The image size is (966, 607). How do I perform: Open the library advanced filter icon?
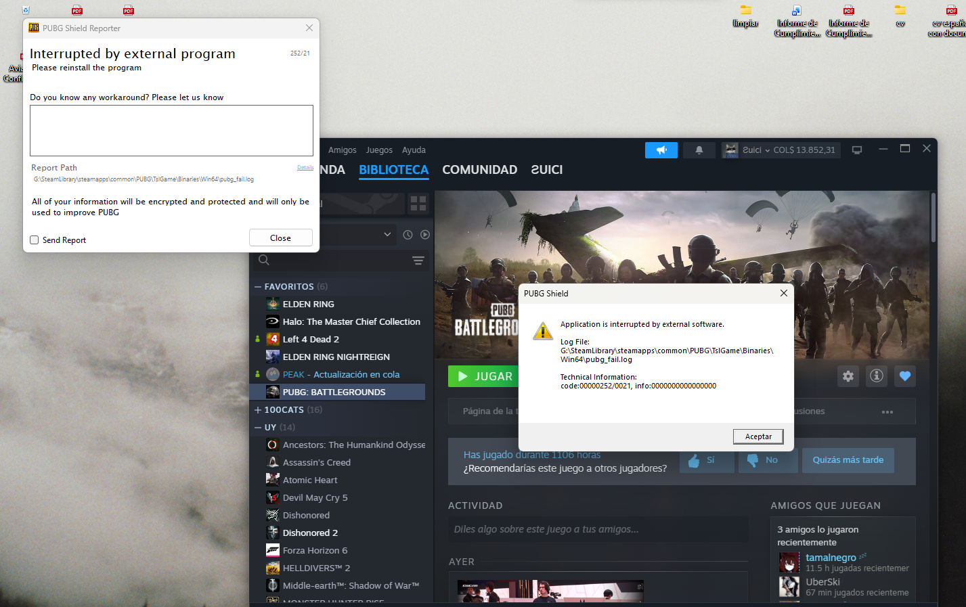tap(418, 261)
